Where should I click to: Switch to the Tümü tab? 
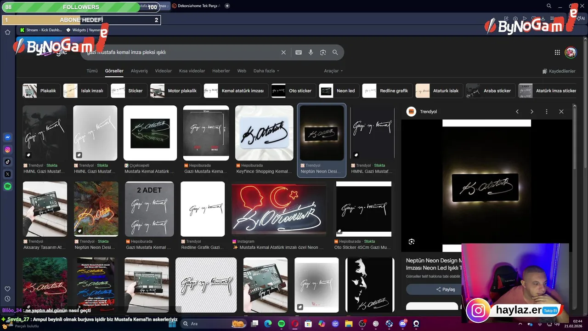pyautogui.click(x=92, y=71)
